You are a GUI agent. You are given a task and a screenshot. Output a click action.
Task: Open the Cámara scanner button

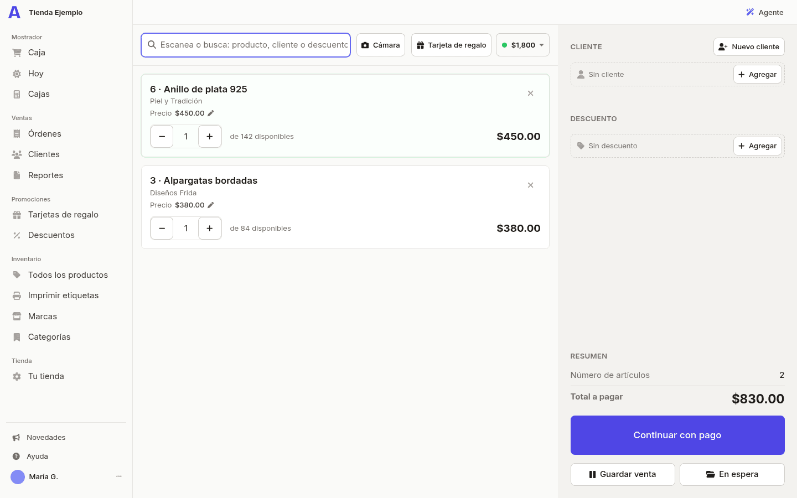click(x=381, y=45)
